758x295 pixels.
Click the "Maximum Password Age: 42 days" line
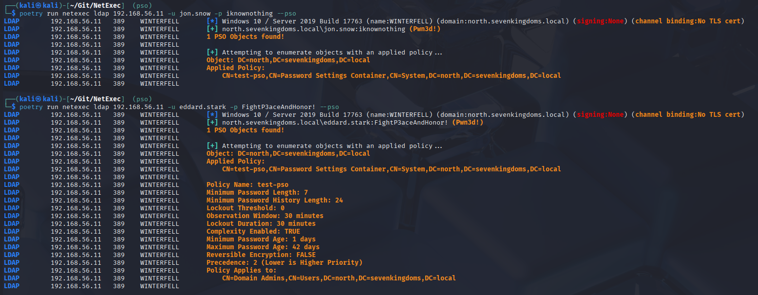263,247
